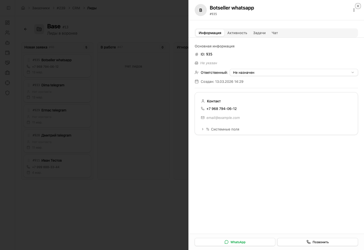364x250 pixels.
Task: Expand the Системные поля section
Action: pyautogui.click(x=225, y=129)
